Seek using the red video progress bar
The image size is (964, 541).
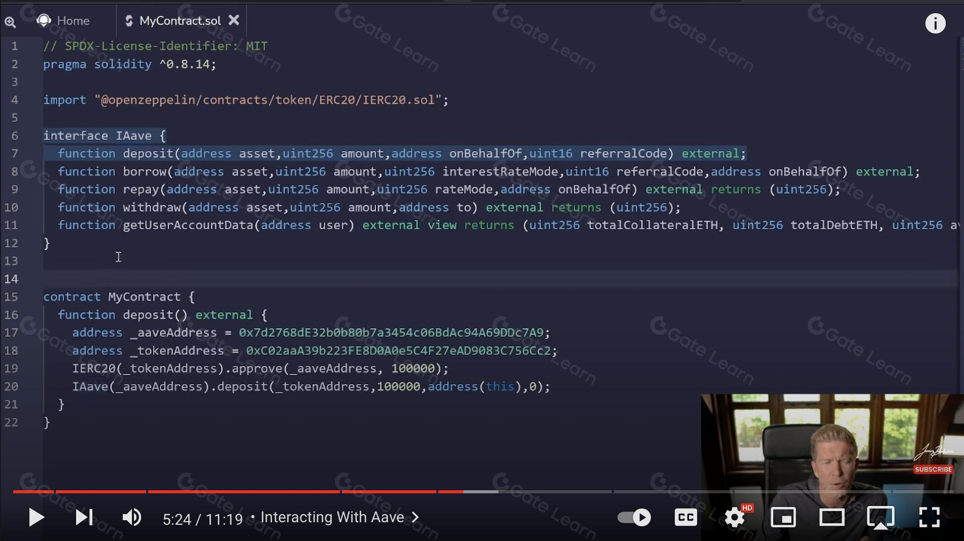(x=254, y=491)
